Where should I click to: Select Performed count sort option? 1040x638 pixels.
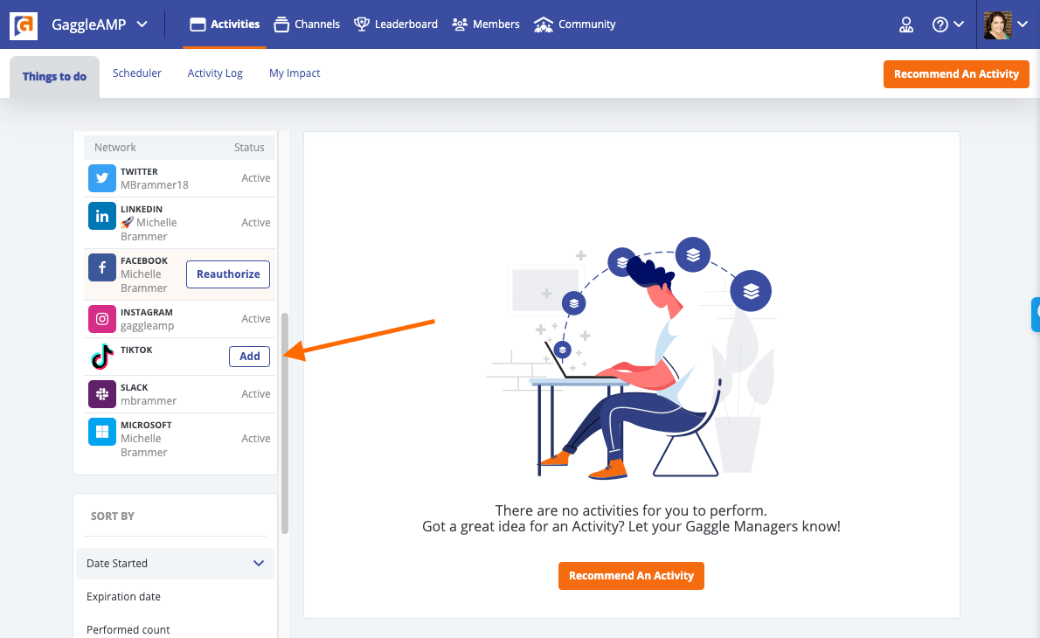pyautogui.click(x=128, y=629)
